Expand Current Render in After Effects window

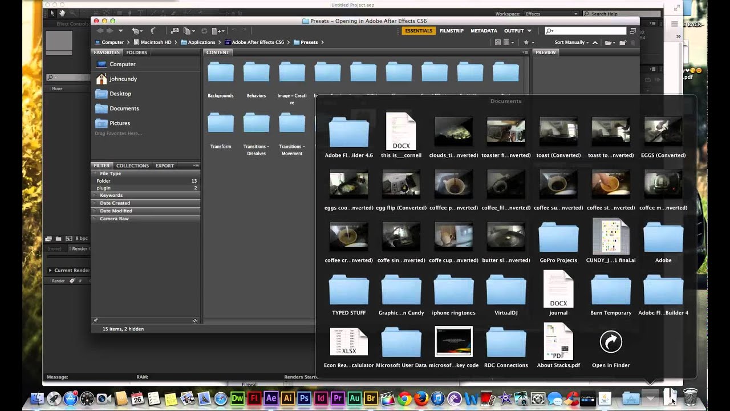50,270
